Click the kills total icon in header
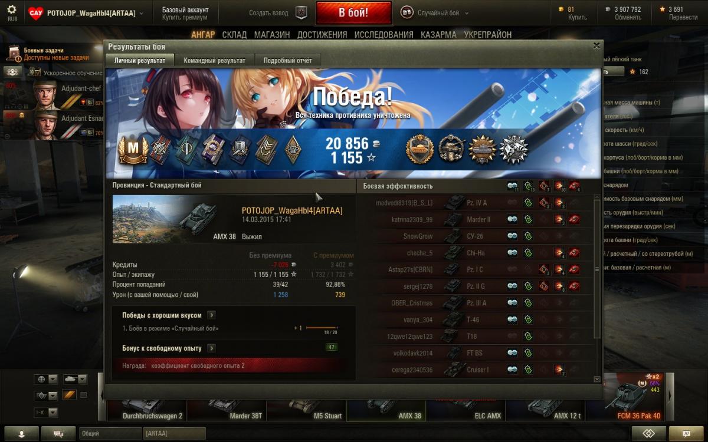 tap(574, 186)
